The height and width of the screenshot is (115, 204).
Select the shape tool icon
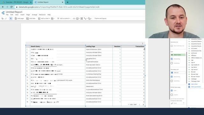tap(90, 19)
